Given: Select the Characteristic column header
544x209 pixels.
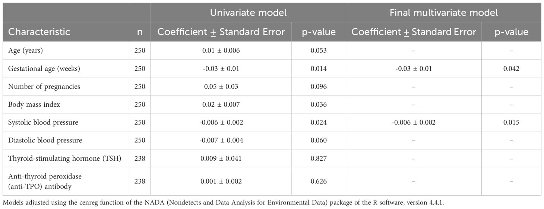Looking at the screenshot, I should coord(39,32).
